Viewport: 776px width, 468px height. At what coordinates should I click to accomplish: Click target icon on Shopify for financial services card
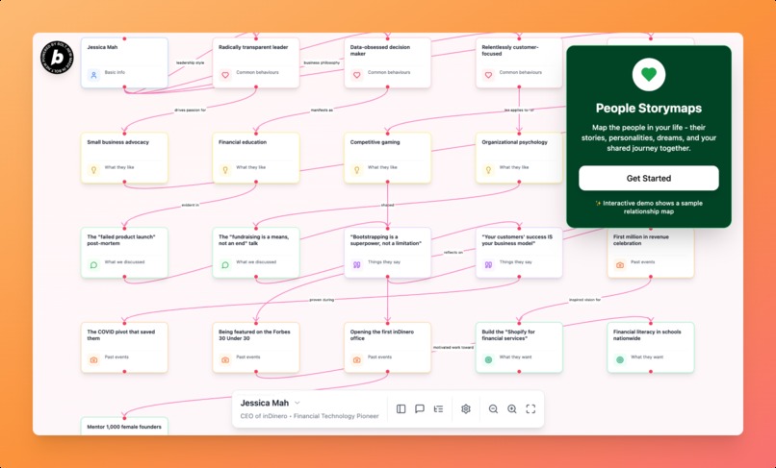[488, 359]
